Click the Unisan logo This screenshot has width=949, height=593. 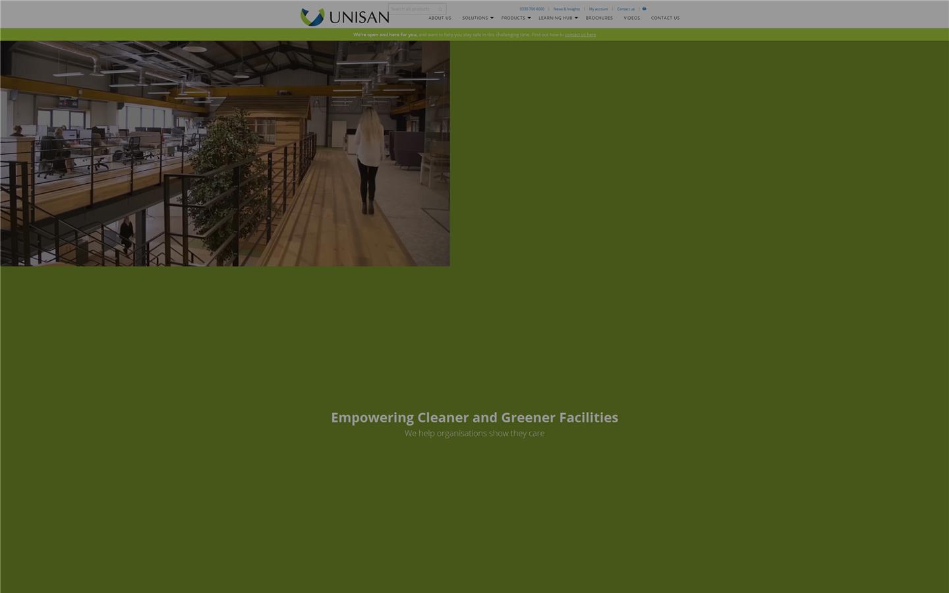click(x=345, y=16)
